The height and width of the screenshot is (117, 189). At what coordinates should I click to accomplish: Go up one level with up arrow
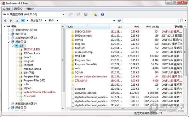tap(17, 21)
